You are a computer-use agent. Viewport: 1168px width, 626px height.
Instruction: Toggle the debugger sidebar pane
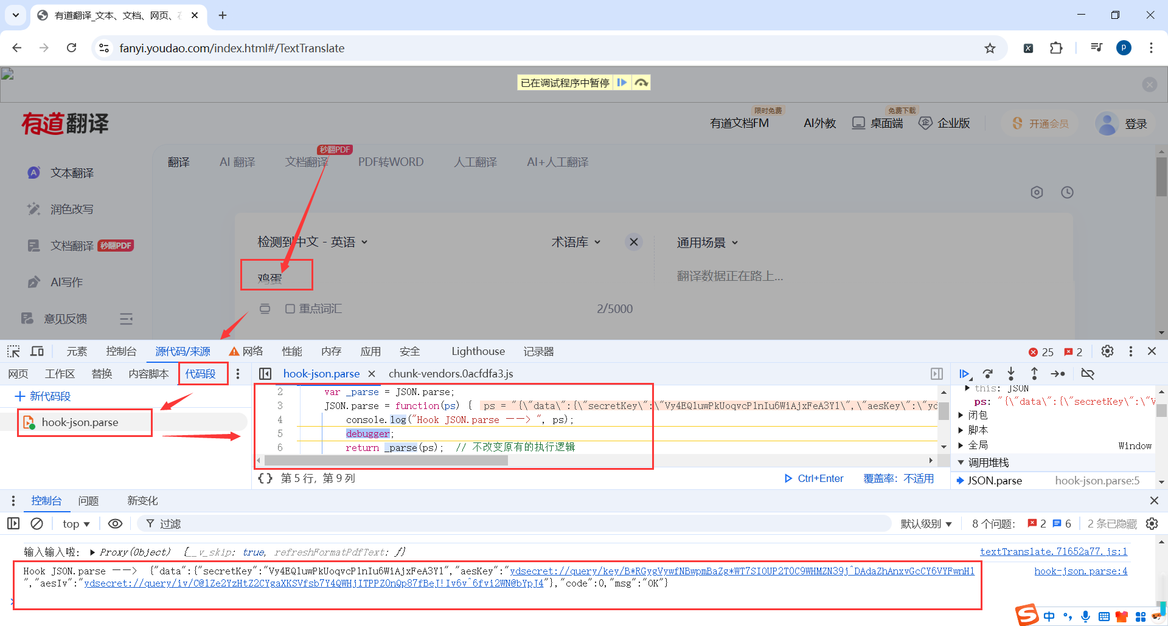pos(937,374)
